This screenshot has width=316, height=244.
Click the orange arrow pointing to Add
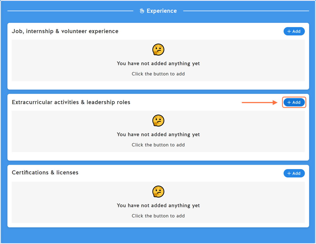click(260, 103)
